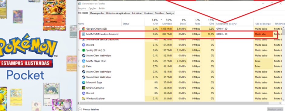Select the MuMuVMM Headless Frontend icon
Image resolution: width=285 pixels, height=111 pixels.
pyautogui.click(x=83, y=34)
